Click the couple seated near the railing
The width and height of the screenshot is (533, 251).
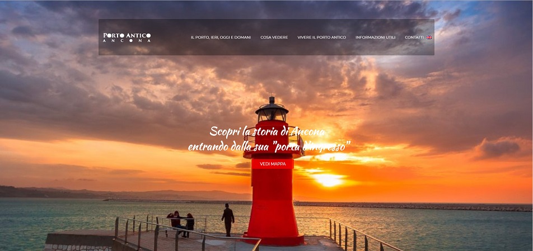(x=181, y=222)
